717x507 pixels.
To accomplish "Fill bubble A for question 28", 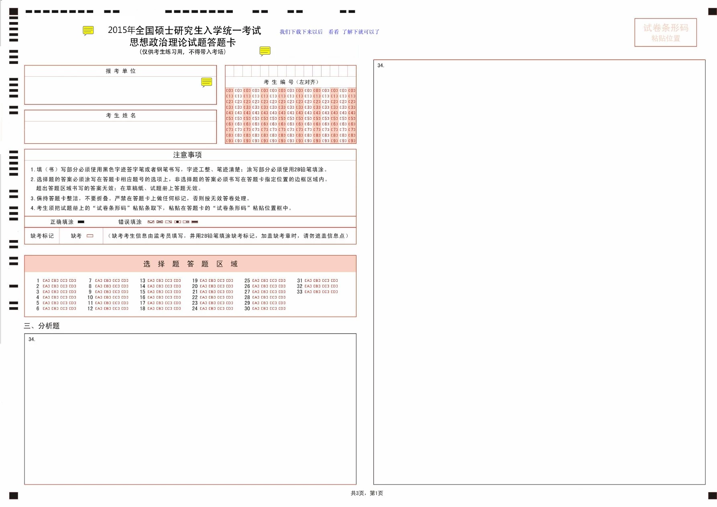I will click(256, 297).
